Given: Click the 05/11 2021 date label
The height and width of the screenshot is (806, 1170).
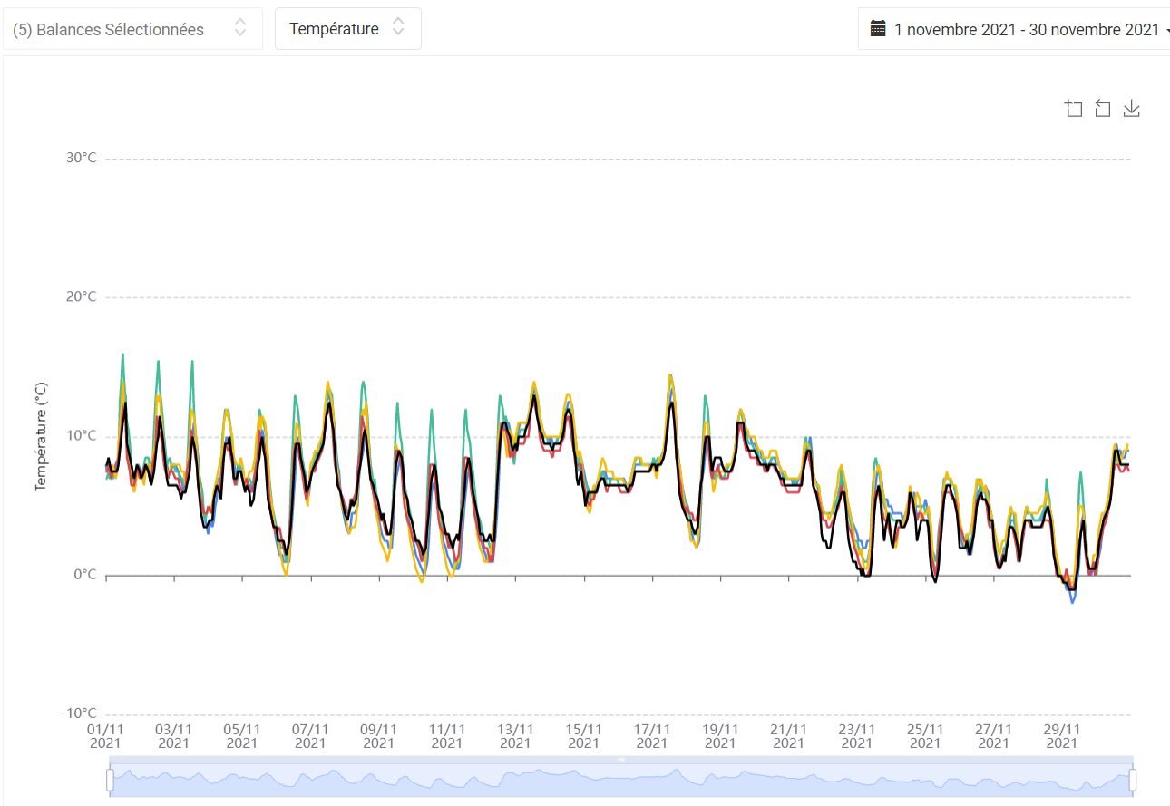Looking at the screenshot, I should (x=242, y=735).
